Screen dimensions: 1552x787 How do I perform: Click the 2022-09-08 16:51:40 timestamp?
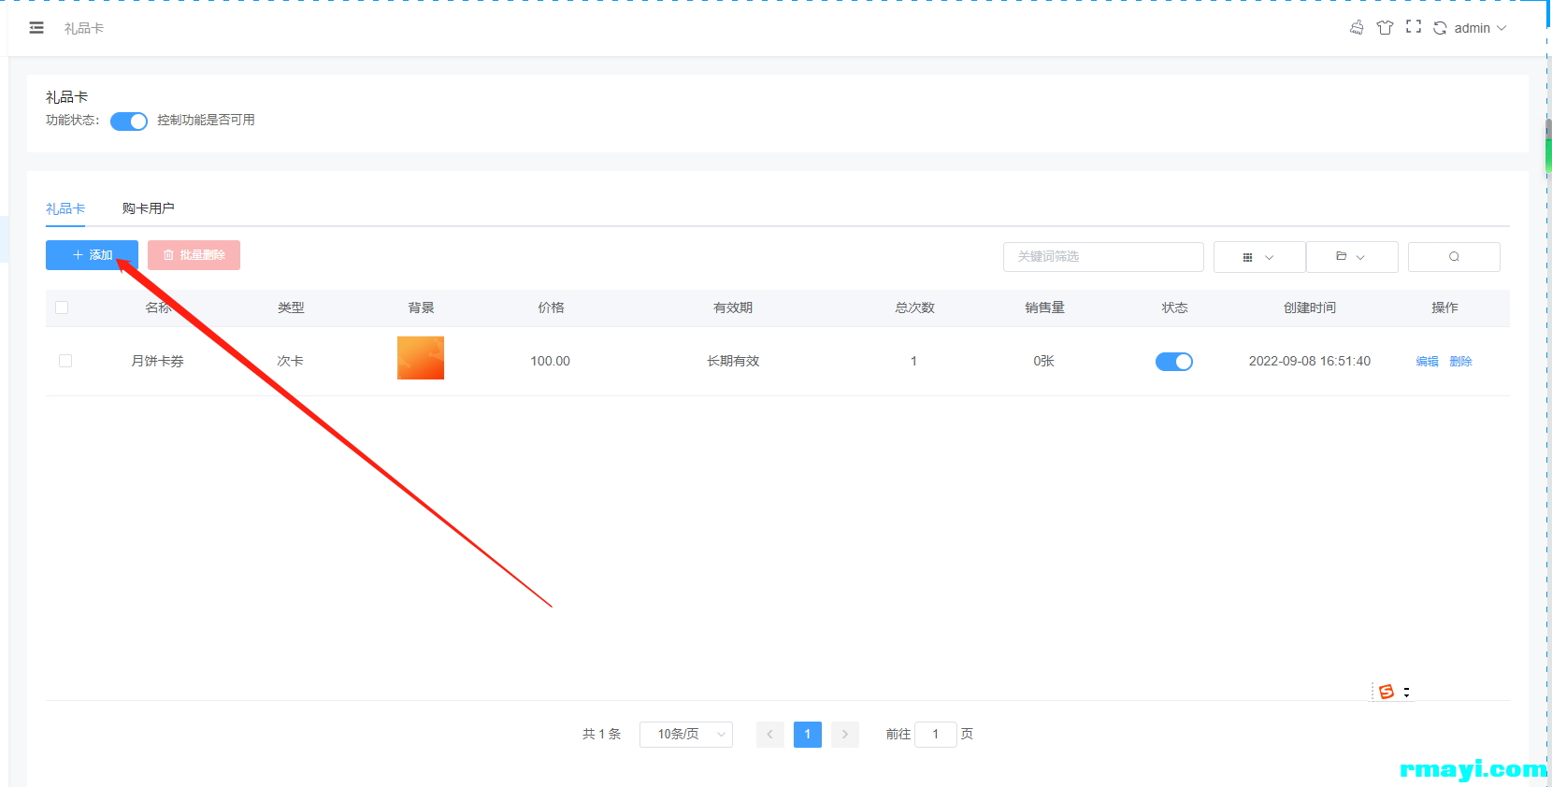(1309, 361)
